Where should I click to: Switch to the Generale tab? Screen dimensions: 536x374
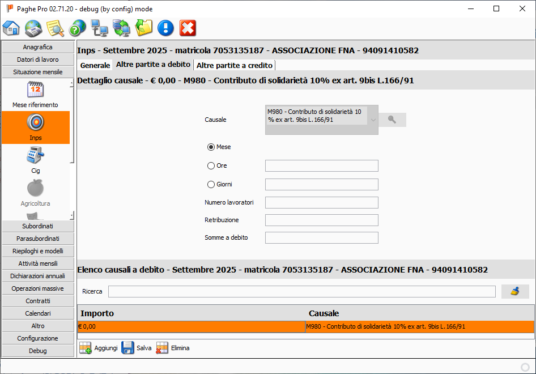point(95,65)
